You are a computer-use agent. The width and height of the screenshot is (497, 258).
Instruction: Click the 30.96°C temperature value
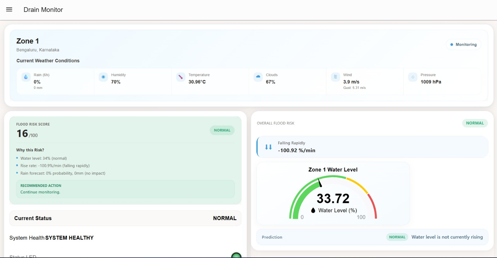point(197,82)
